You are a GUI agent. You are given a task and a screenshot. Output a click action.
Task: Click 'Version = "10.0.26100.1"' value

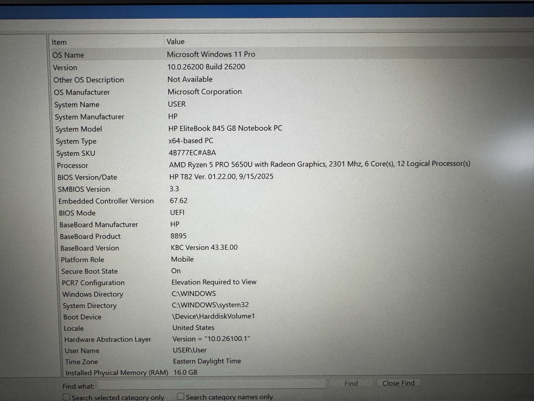[211, 339]
